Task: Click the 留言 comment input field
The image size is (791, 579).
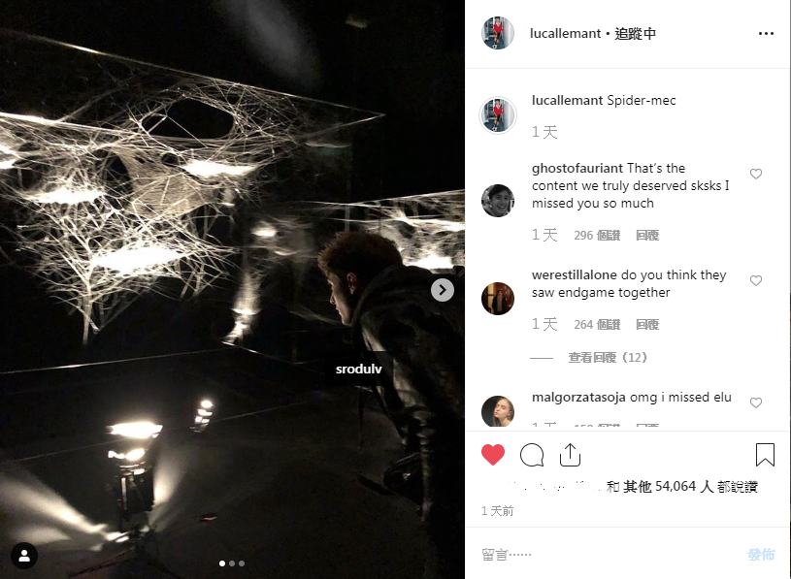Action: point(606,555)
